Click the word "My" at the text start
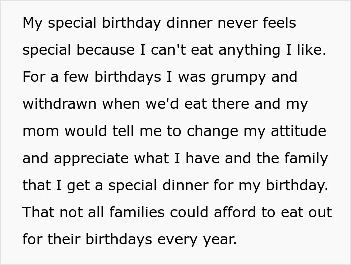This screenshot has height=265, width=351. pyautogui.click(x=32, y=23)
